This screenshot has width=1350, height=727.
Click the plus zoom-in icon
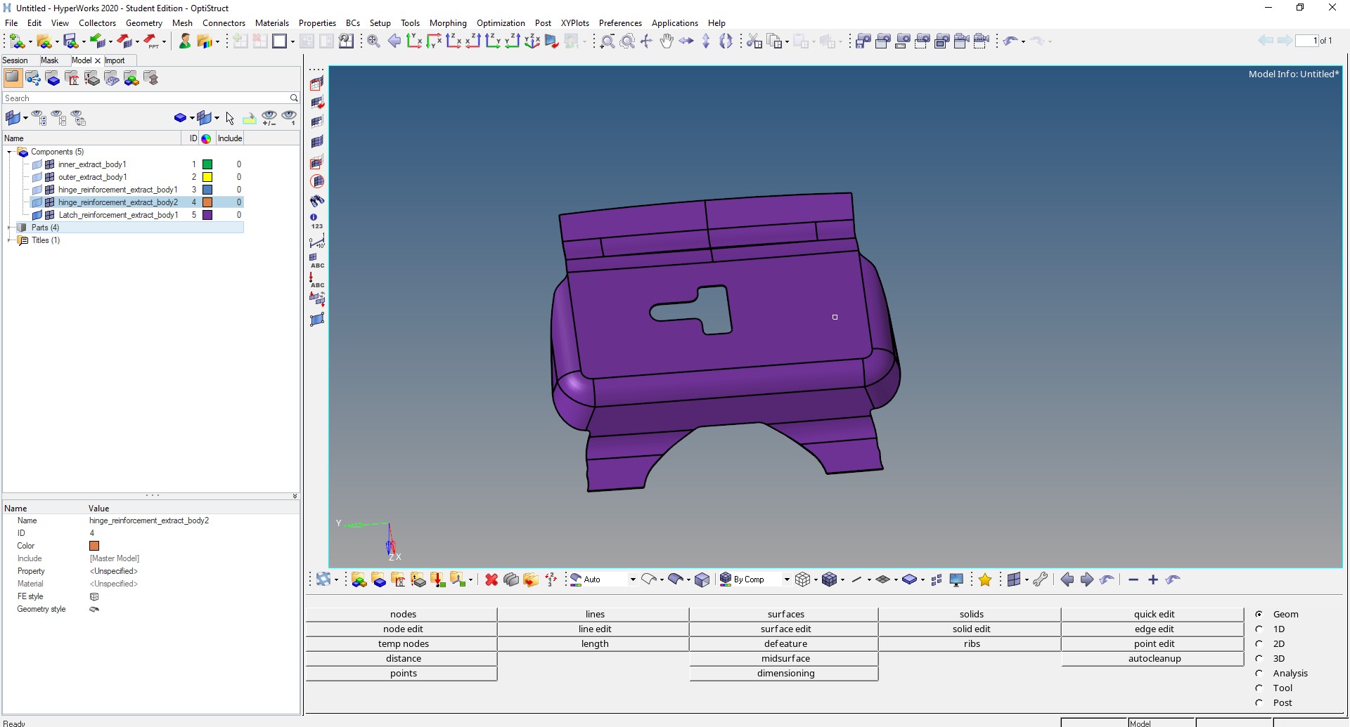1153,579
